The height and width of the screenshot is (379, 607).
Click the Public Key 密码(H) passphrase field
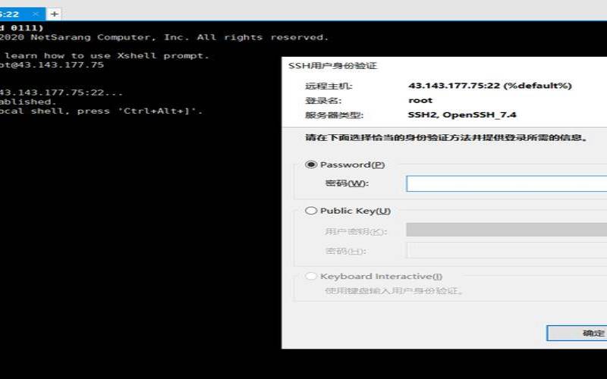(x=506, y=250)
